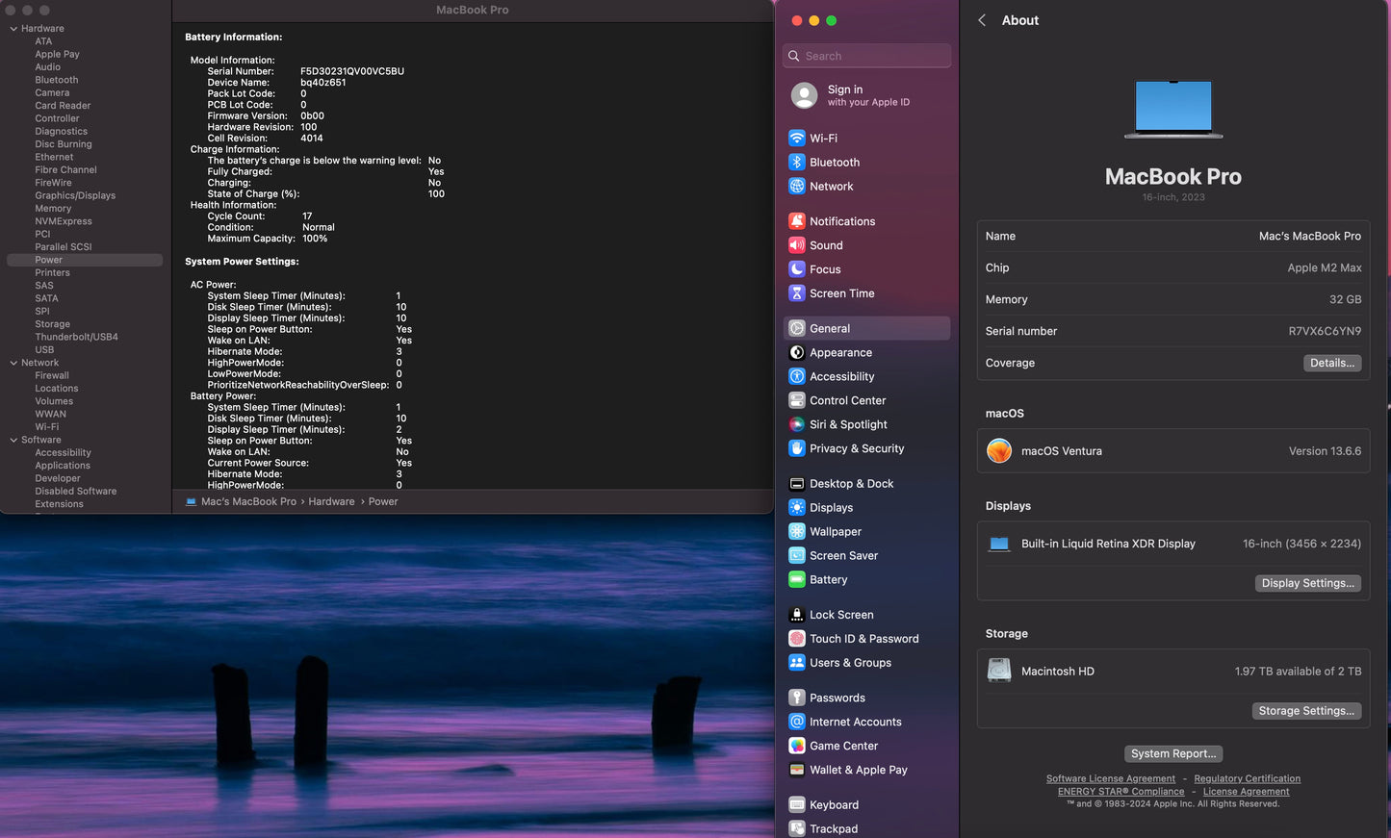The image size is (1391, 838).
Task: Click the macOS Ventura logo icon
Action: click(999, 450)
